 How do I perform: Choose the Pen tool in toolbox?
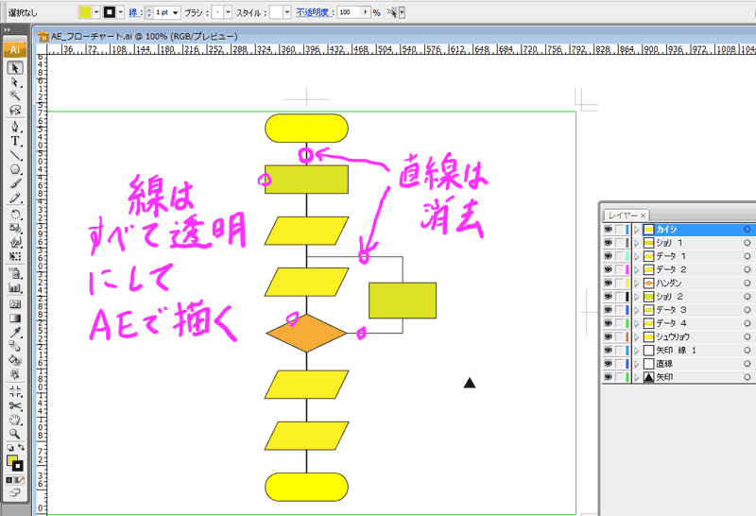pyautogui.click(x=15, y=126)
